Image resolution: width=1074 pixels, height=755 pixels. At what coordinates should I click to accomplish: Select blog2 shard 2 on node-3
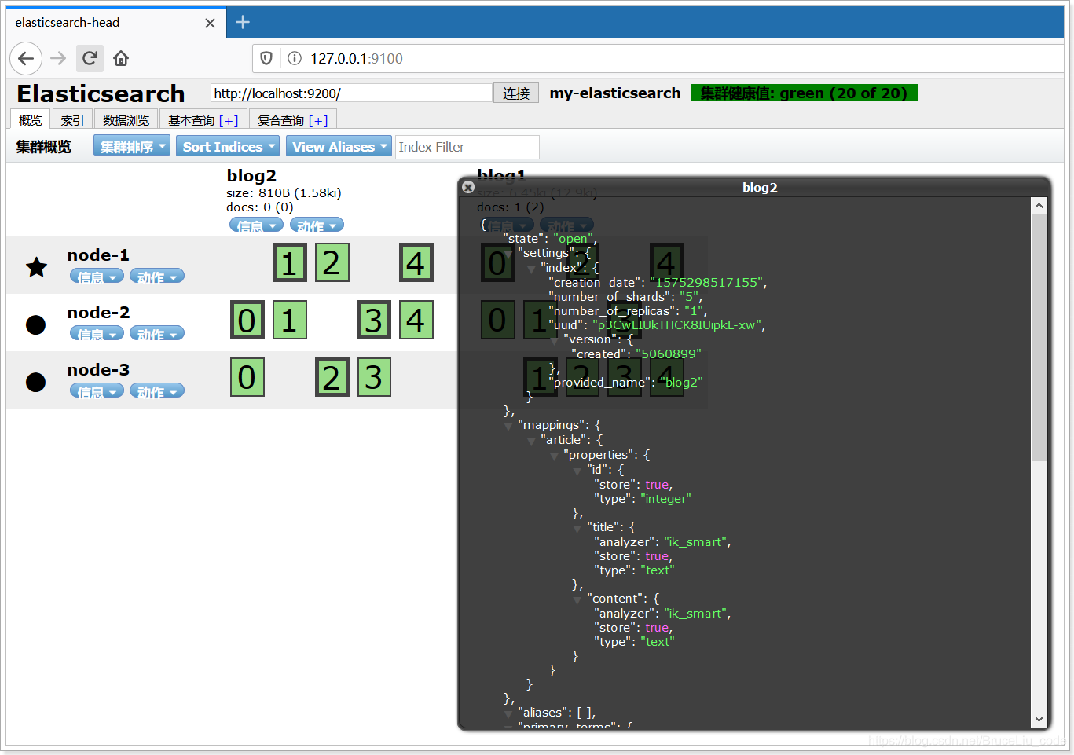332,378
